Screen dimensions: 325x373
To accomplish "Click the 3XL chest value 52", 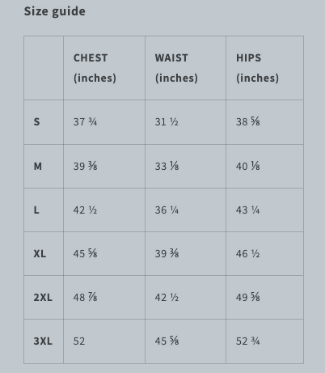I will coord(79,341).
